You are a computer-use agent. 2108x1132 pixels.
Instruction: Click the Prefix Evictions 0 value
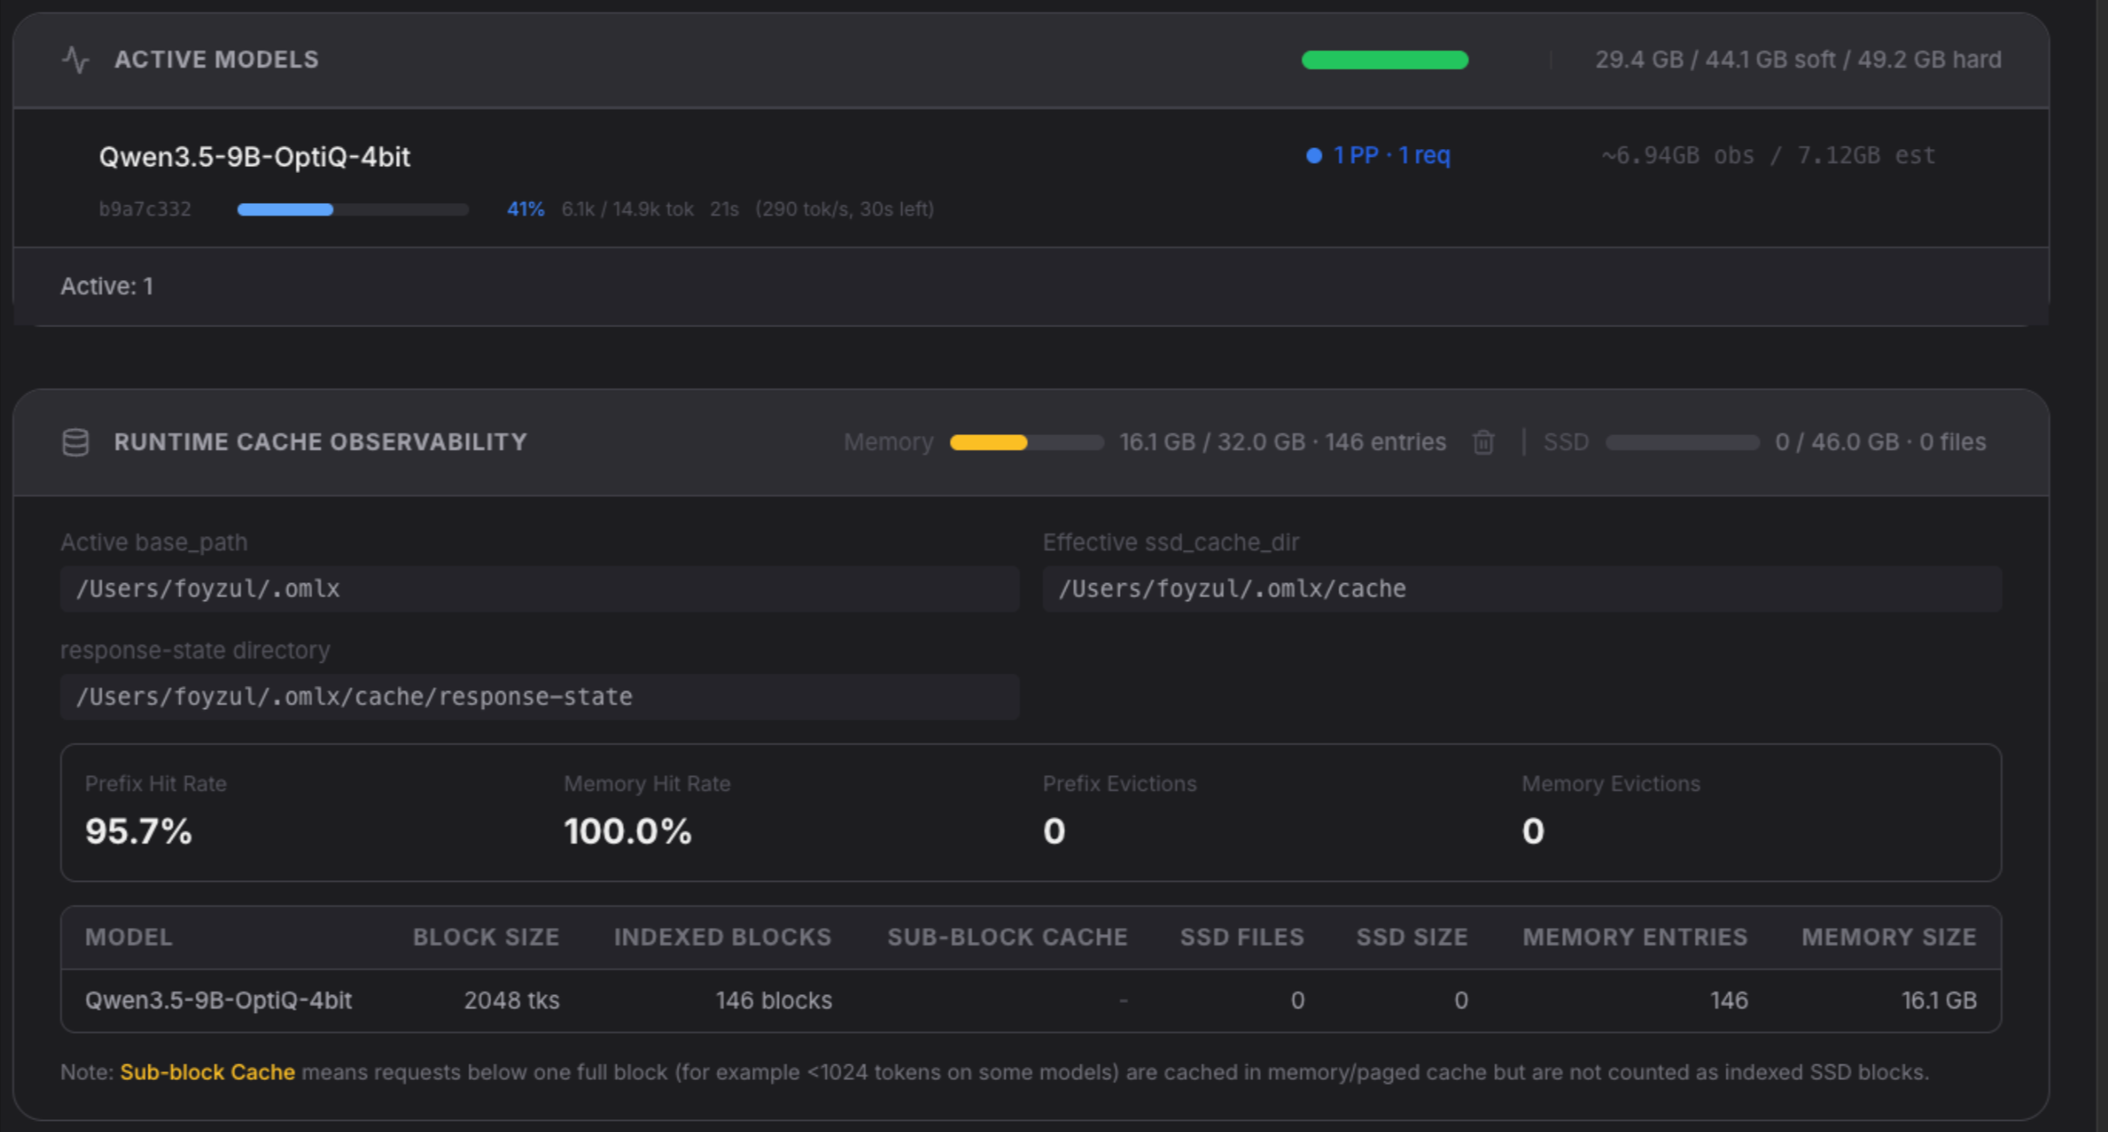coord(1054,831)
